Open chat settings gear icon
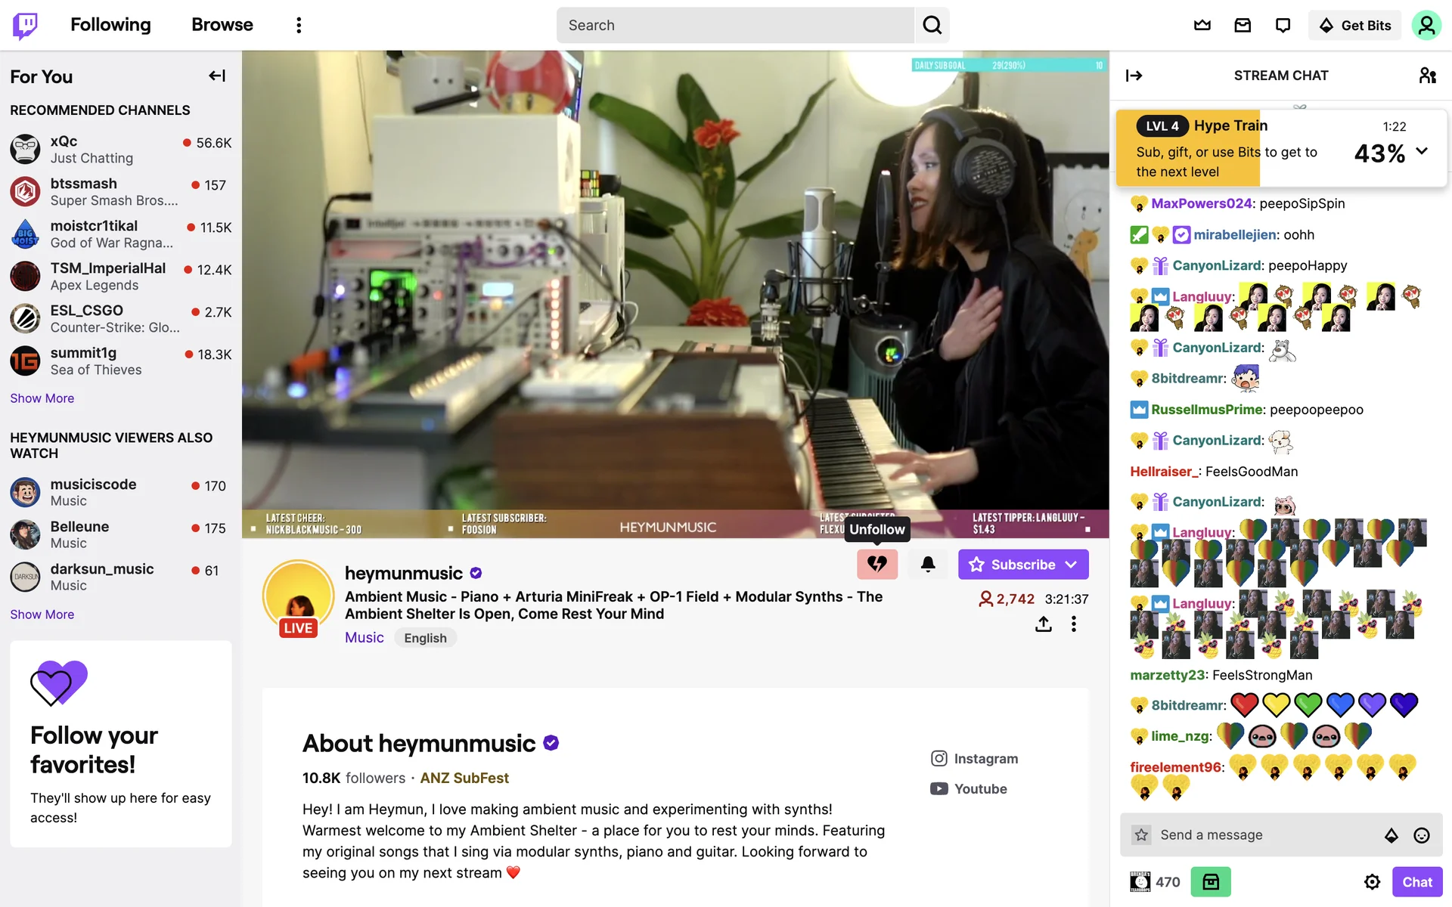 point(1372,882)
